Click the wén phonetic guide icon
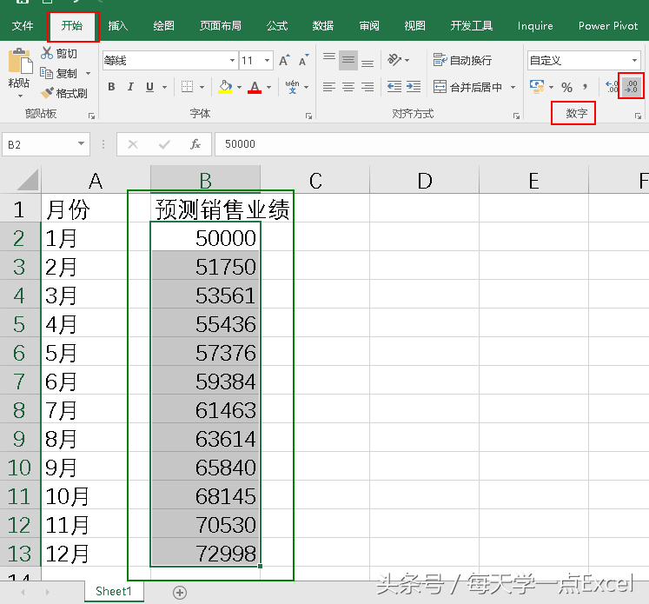Screen dimensions: 649x604 click(x=292, y=87)
